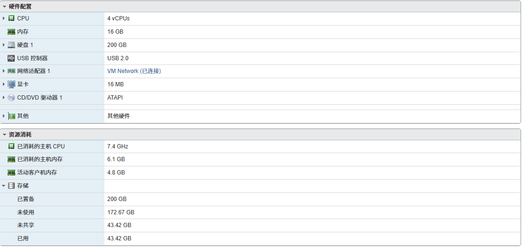Click the hard disk icon for 硬盘 1
The height and width of the screenshot is (247, 522).
point(11,45)
